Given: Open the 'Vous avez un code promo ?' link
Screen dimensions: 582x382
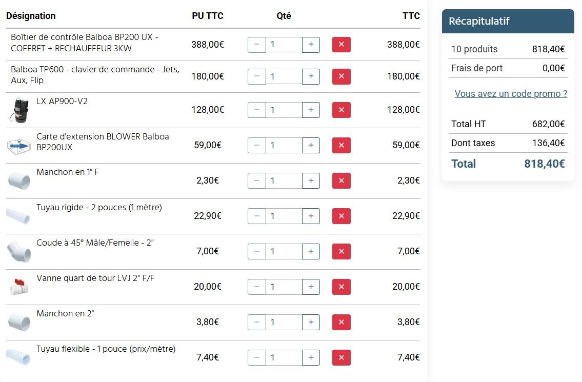Looking at the screenshot, I should point(511,93).
